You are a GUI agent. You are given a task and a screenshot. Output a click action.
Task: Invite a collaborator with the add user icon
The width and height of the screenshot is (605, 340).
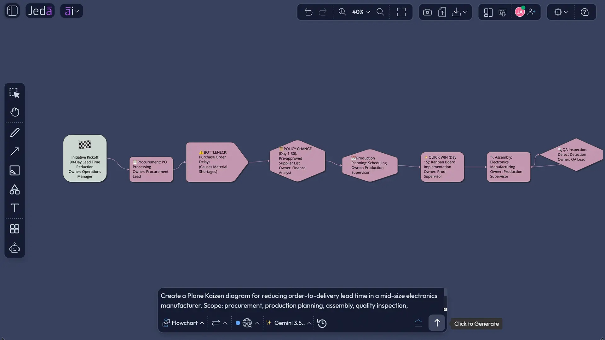point(532,12)
